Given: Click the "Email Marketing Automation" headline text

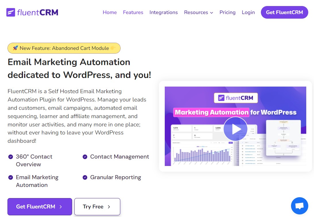Looking at the screenshot, I should point(69,62).
